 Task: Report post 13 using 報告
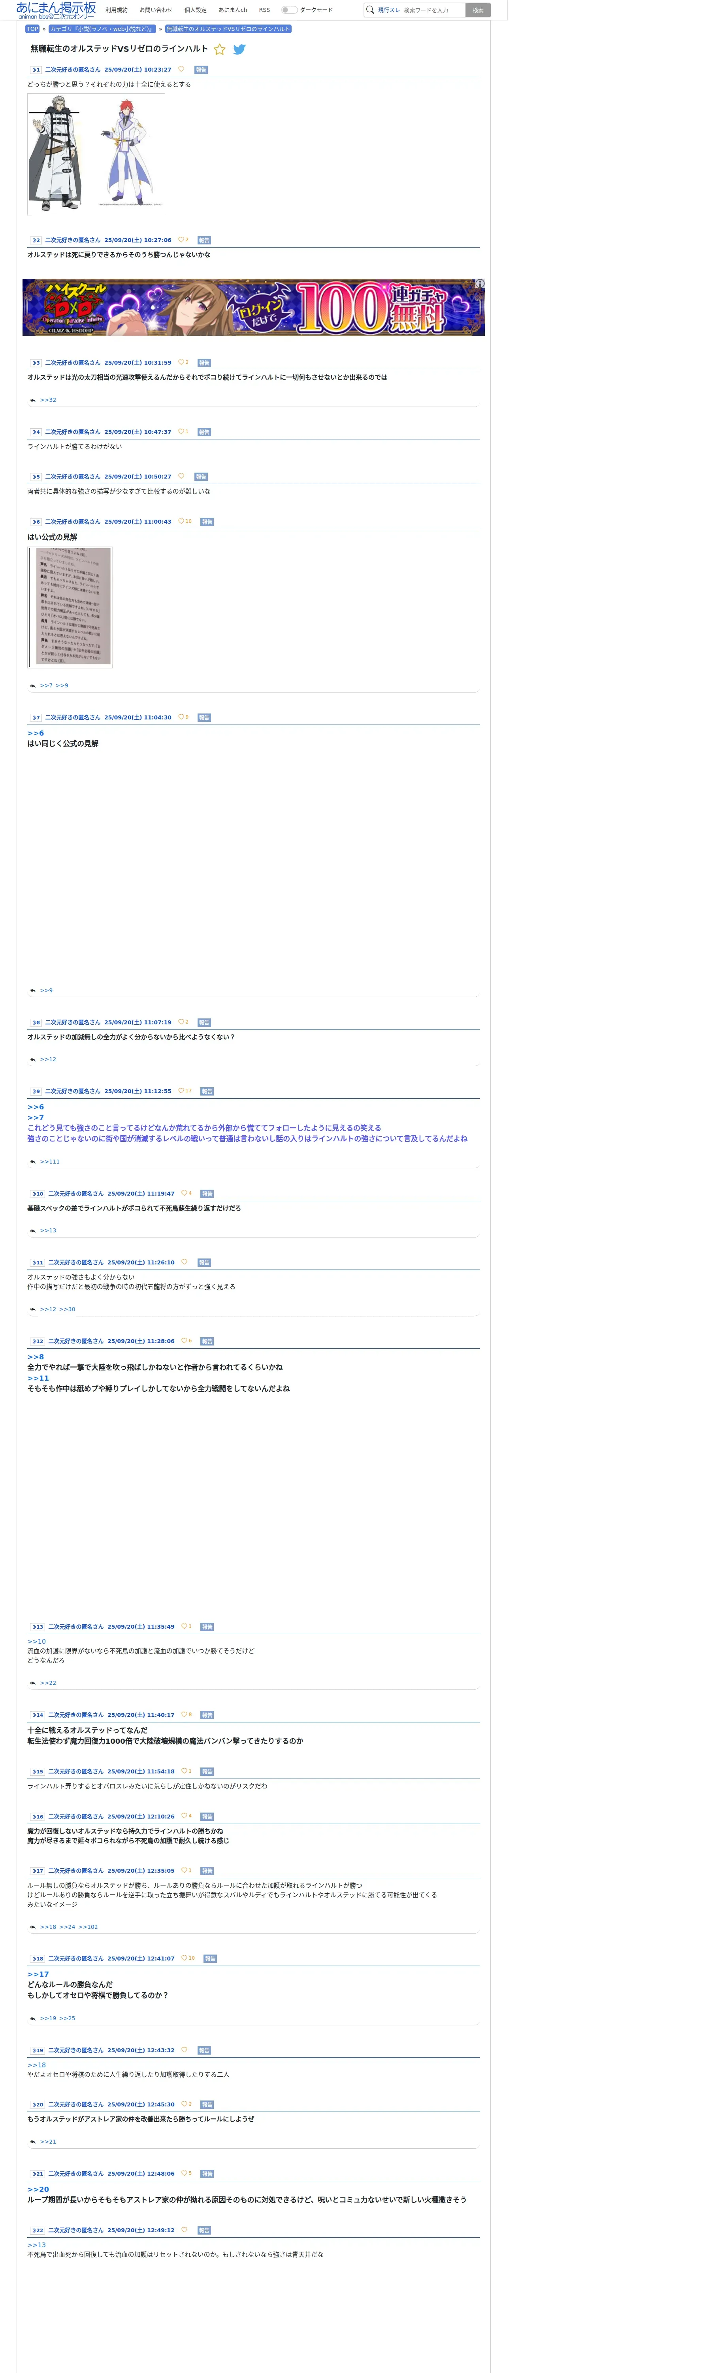tap(207, 1627)
